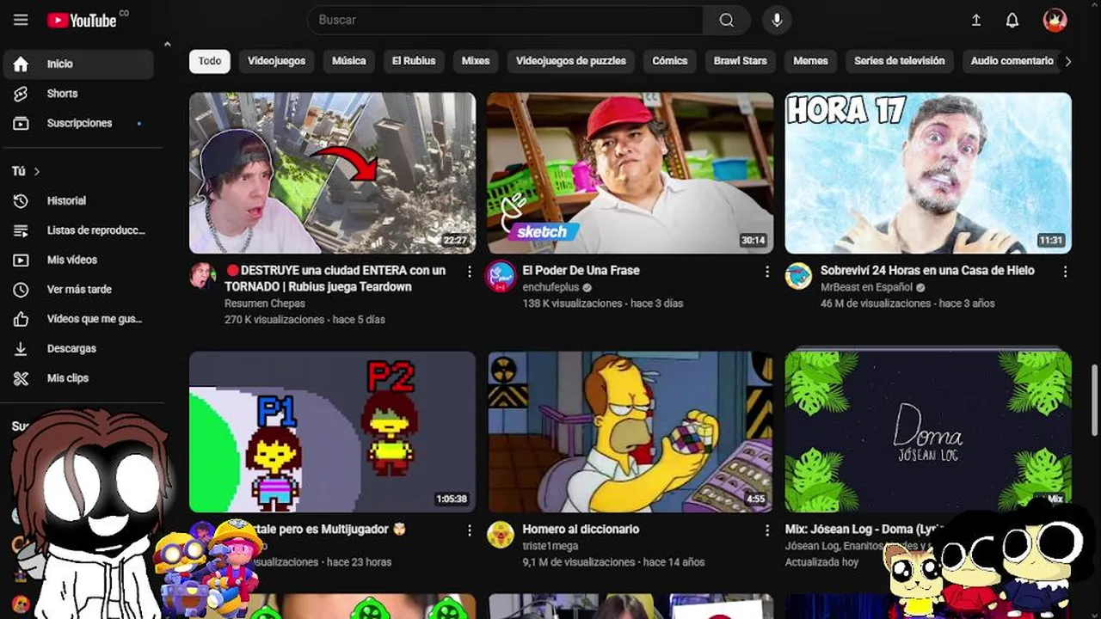Open the account avatar menu
1101x619 pixels.
tap(1055, 20)
